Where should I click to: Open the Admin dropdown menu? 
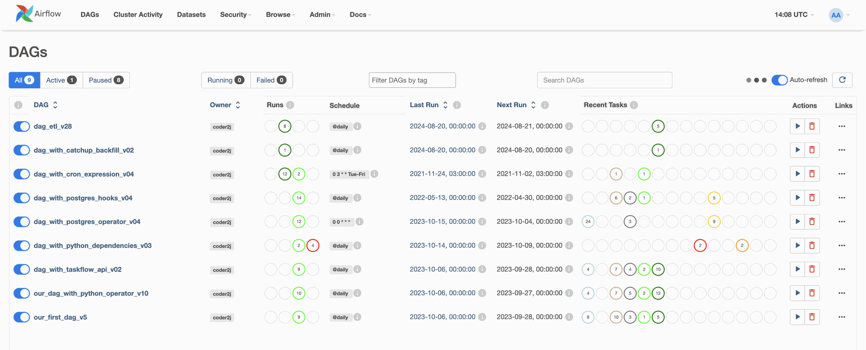pos(322,14)
